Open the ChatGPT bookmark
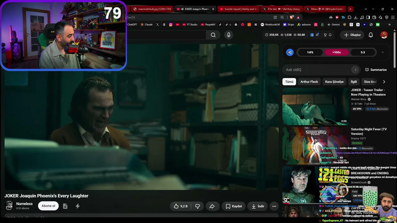 132,24
